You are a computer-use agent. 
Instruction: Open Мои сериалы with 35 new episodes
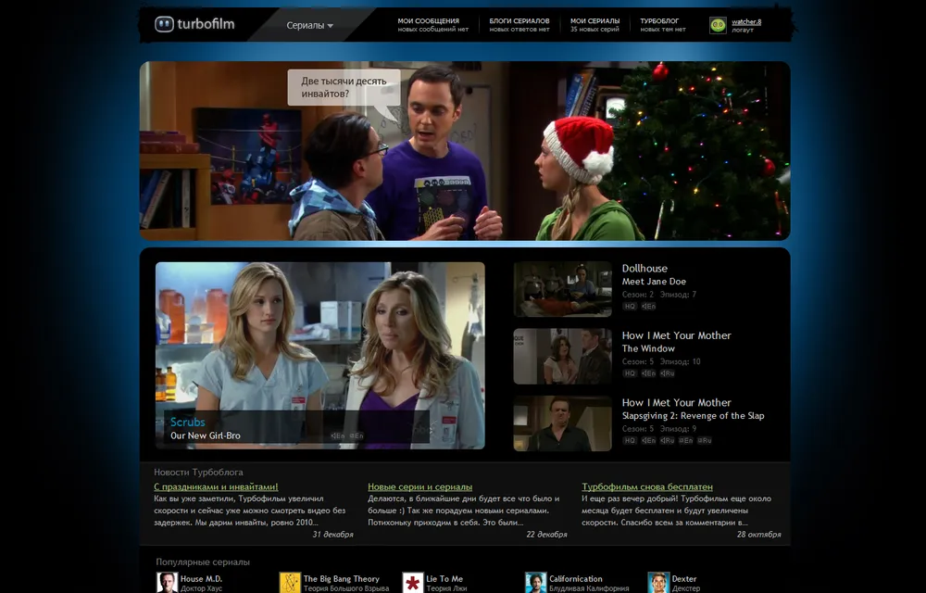click(x=594, y=25)
